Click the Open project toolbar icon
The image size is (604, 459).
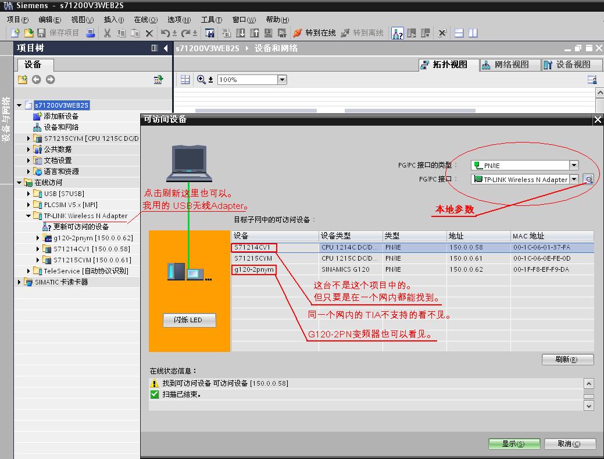pos(28,33)
